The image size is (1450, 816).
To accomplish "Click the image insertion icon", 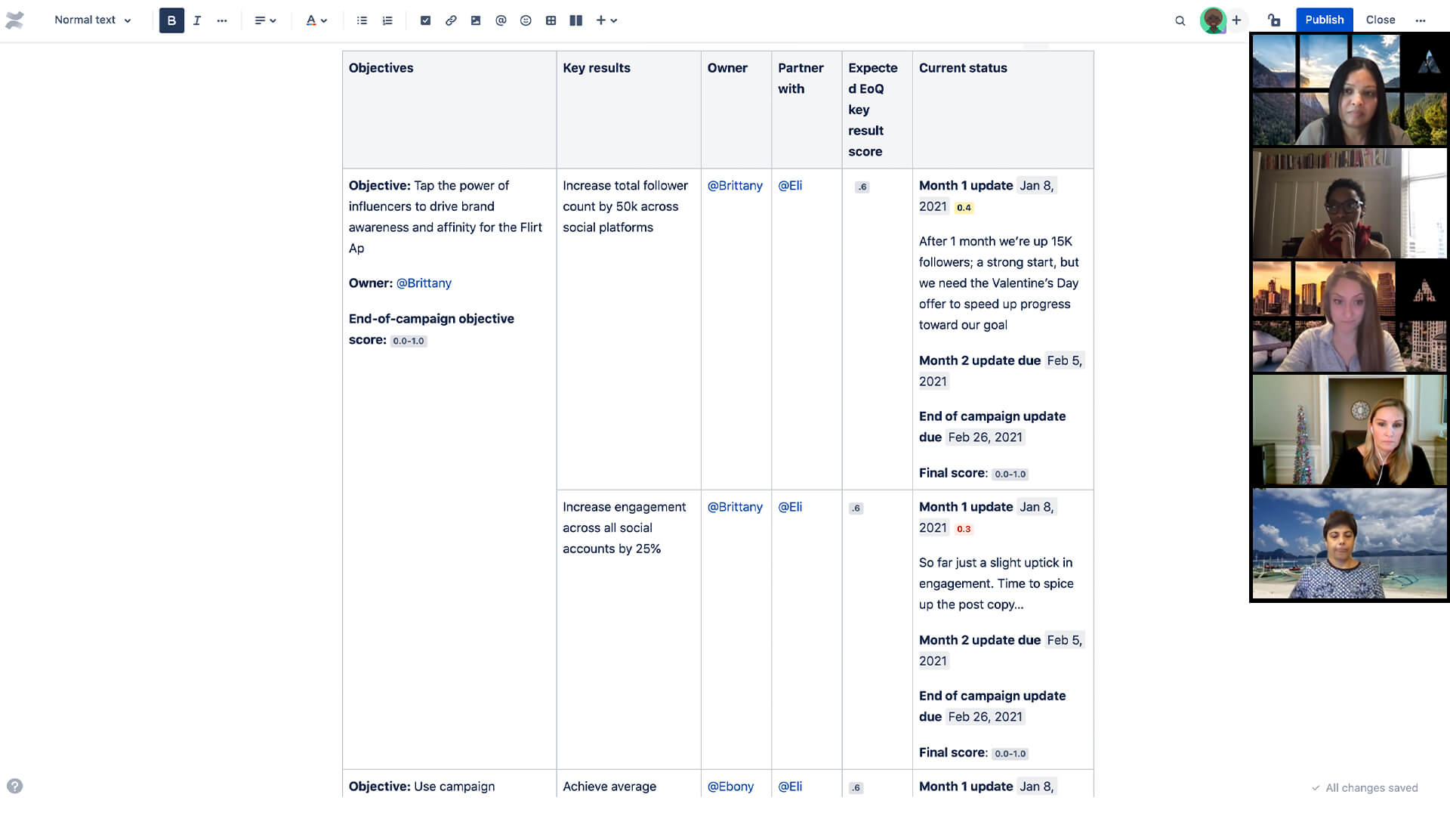I will (474, 20).
